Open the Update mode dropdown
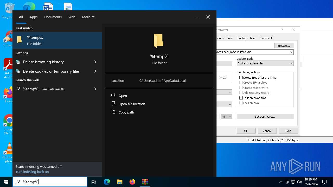The height and width of the screenshot is (187, 333). click(x=265, y=63)
